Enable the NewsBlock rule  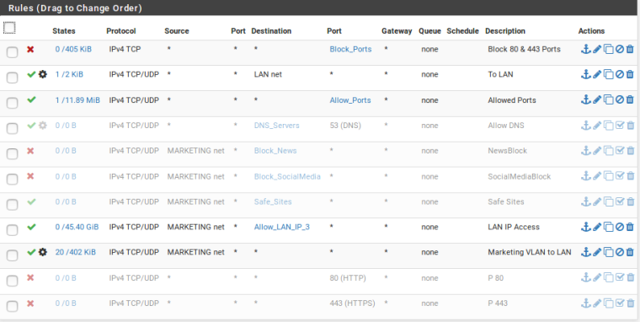pos(620,151)
